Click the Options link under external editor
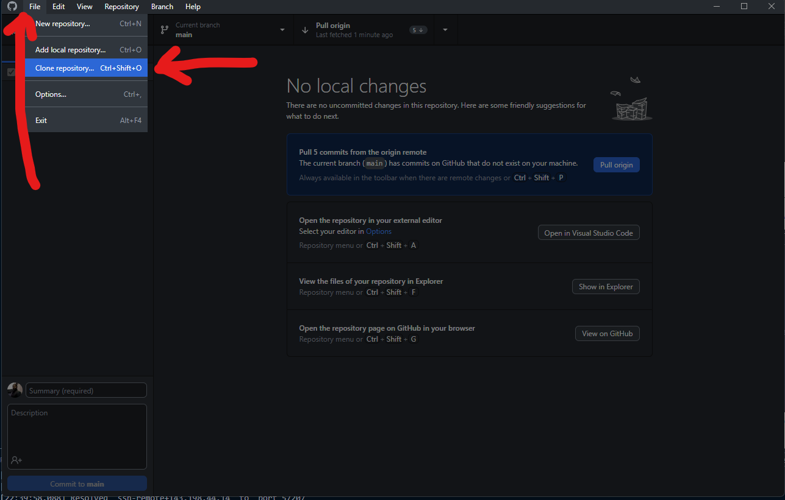 point(379,231)
